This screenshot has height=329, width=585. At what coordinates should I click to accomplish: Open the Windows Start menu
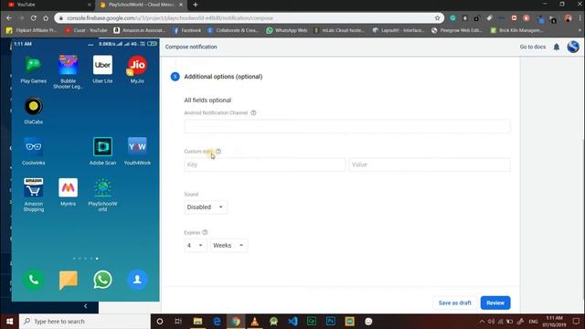click(9, 321)
